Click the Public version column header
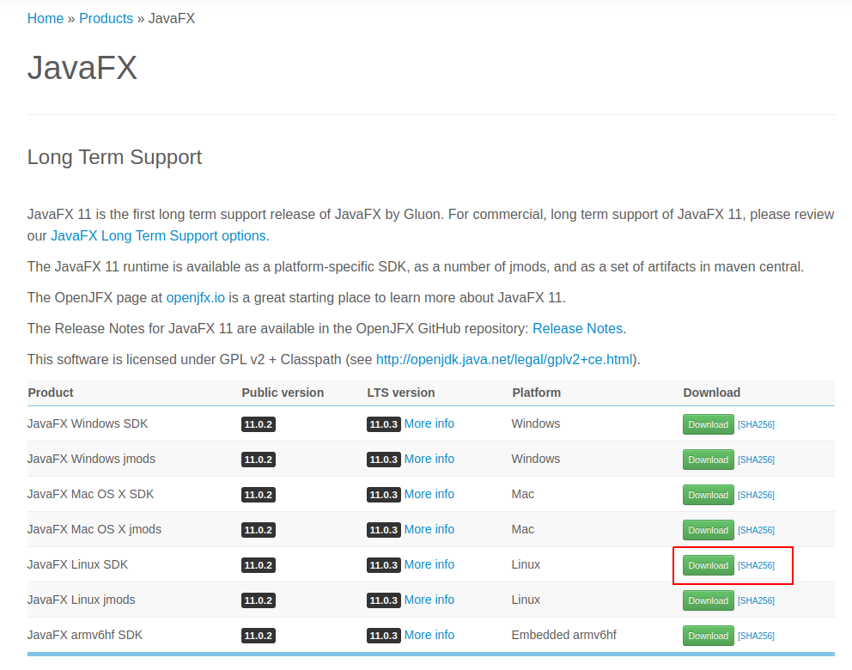This screenshot has width=852, height=670. (283, 393)
